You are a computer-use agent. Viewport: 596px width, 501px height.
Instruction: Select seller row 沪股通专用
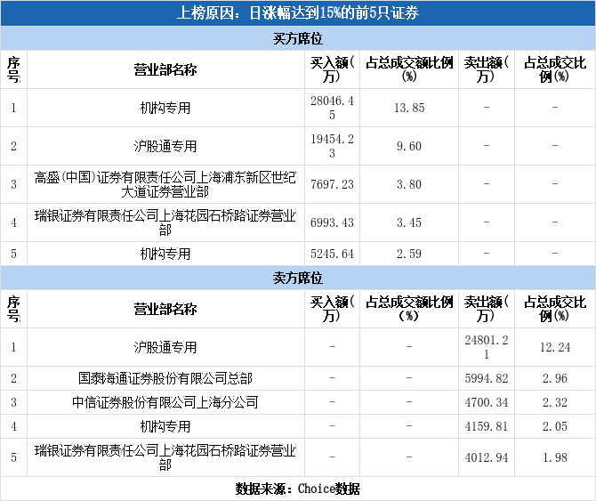[165, 347]
